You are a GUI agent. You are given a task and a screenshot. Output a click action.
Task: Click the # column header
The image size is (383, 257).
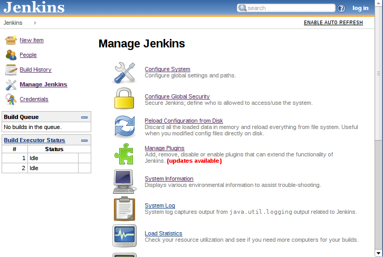[x=15, y=149]
